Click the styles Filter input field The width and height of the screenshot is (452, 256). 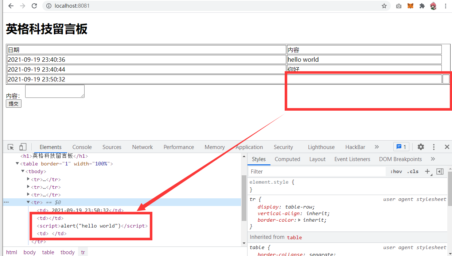pyautogui.click(x=316, y=171)
